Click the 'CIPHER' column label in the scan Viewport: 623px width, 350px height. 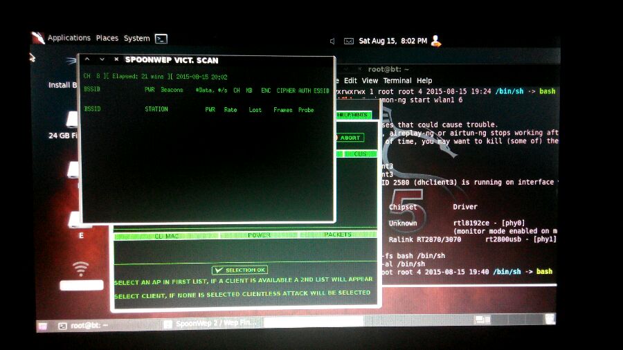point(286,91)
